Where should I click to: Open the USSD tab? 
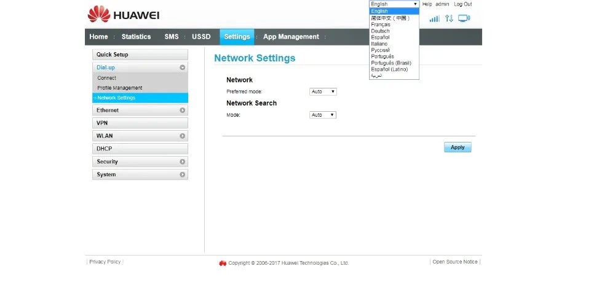coord(201,37)
